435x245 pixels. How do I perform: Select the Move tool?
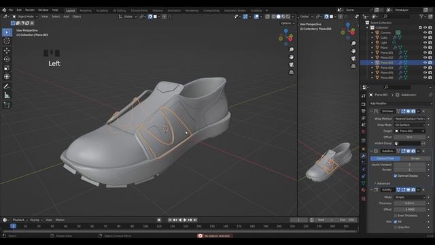7,50
